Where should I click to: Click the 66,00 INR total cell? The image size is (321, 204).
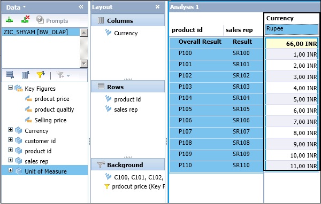(292, 44)
